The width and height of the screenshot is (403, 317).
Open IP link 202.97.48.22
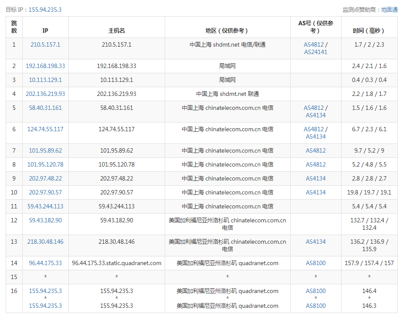point(45,178)
